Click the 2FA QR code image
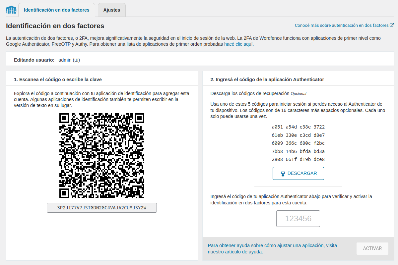The width and height of the screenshot is (398, 265). click(102, 156)
